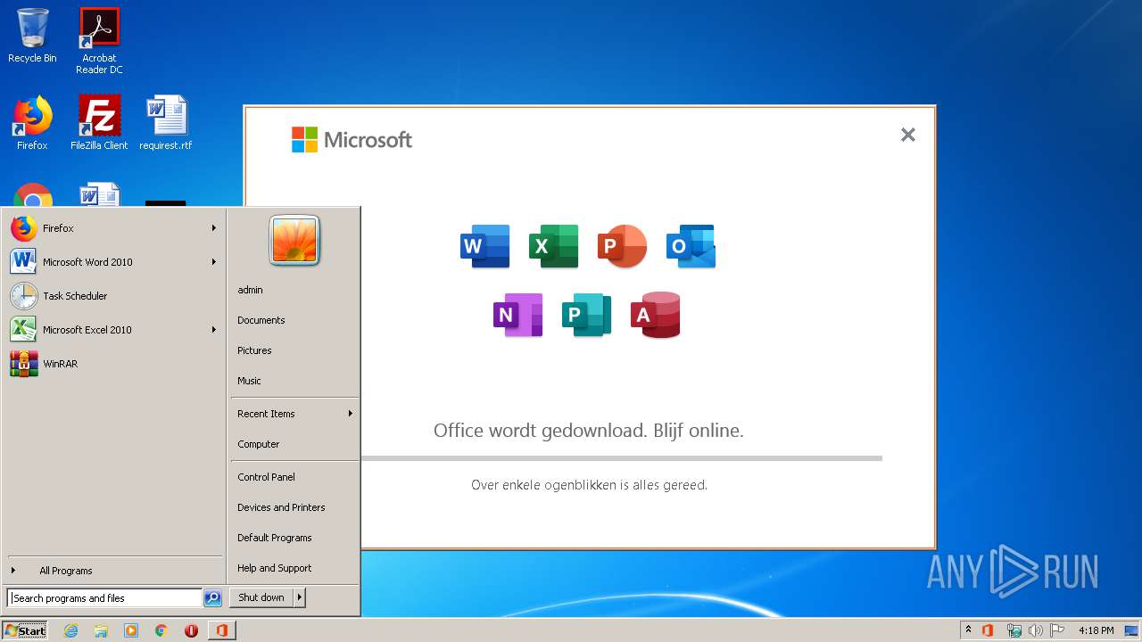Open Windows Media Player from taskbar
This screenshot has width=1142, height=642.
coord(131,630)
